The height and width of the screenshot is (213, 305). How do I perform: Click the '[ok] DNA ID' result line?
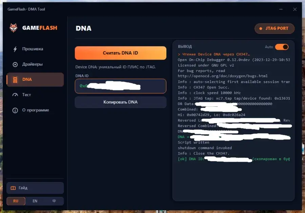(233, 159)
